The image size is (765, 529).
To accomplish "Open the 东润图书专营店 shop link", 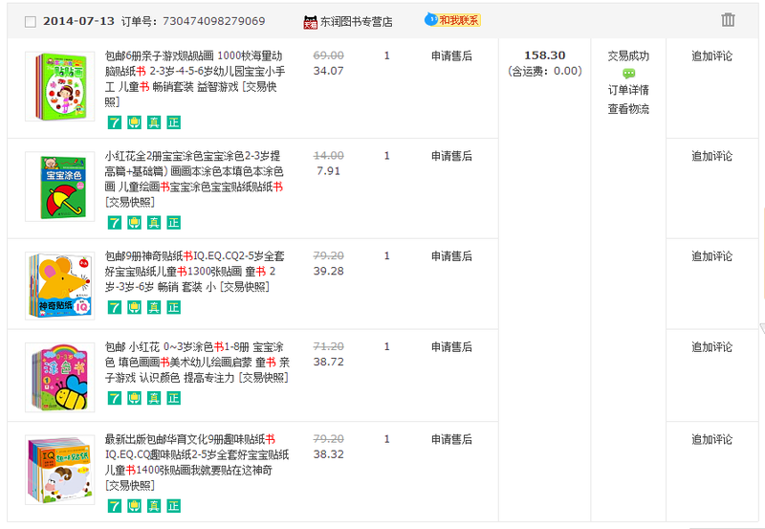I will click(357, 21).
